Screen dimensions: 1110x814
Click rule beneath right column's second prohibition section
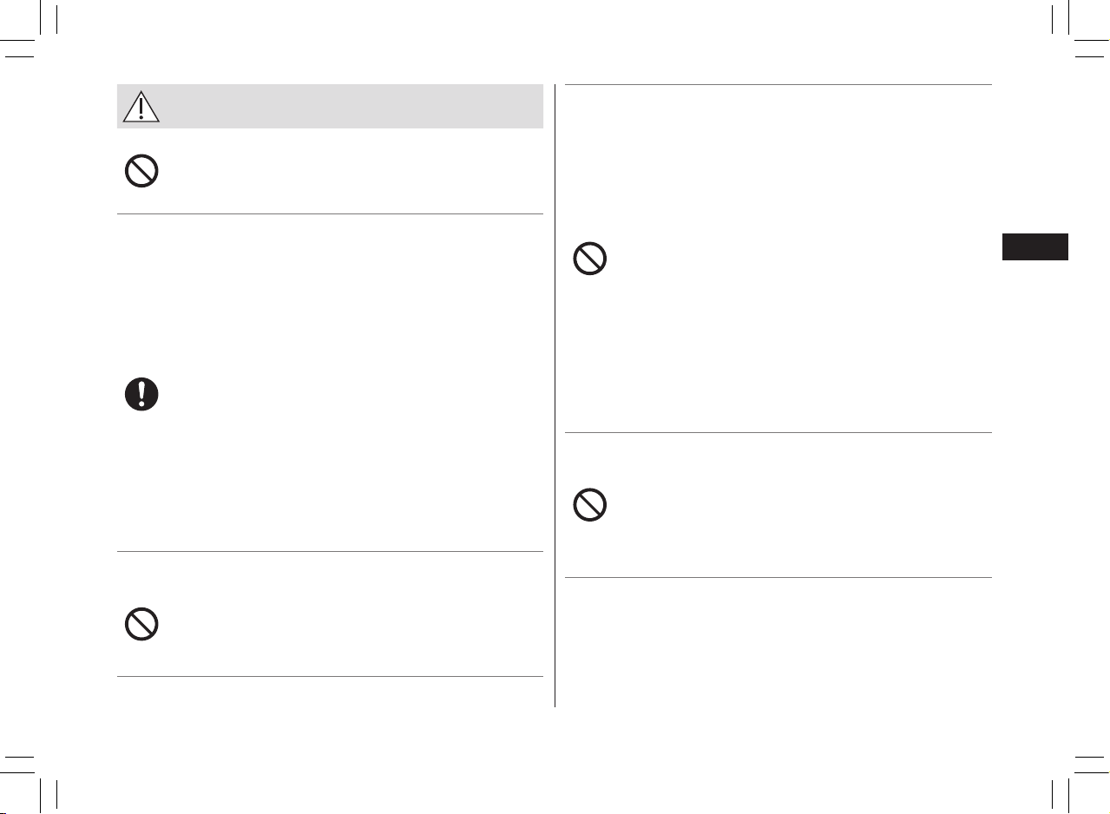click(x=778, y=577)
